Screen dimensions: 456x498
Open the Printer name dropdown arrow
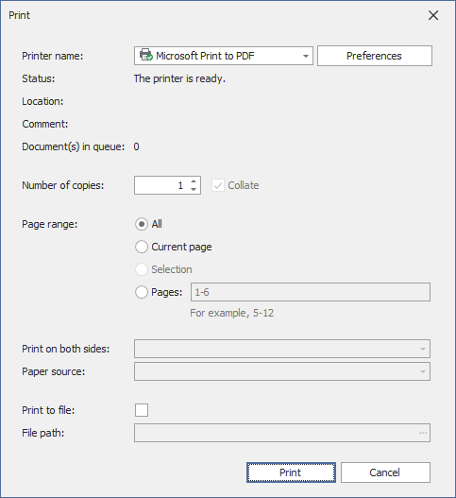pyautogui.click(x=305, y=56)
